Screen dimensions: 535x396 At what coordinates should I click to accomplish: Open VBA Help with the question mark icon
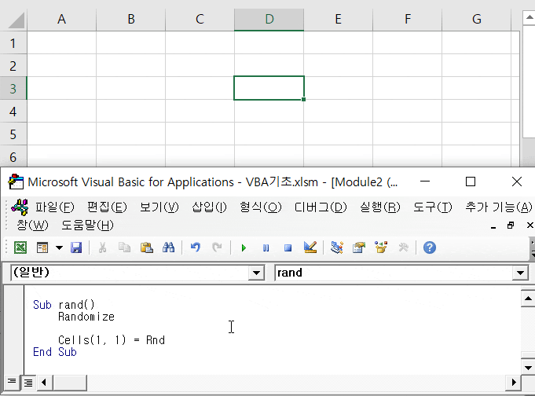[430, 247]
